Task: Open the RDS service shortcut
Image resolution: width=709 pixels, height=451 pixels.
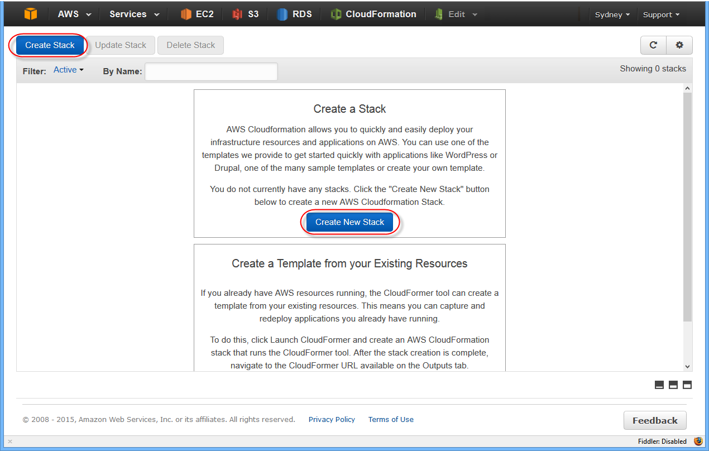Action: 295,15
